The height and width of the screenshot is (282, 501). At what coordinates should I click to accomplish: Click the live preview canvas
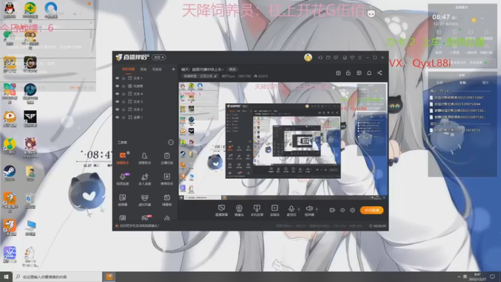click(x=283, y=141)
